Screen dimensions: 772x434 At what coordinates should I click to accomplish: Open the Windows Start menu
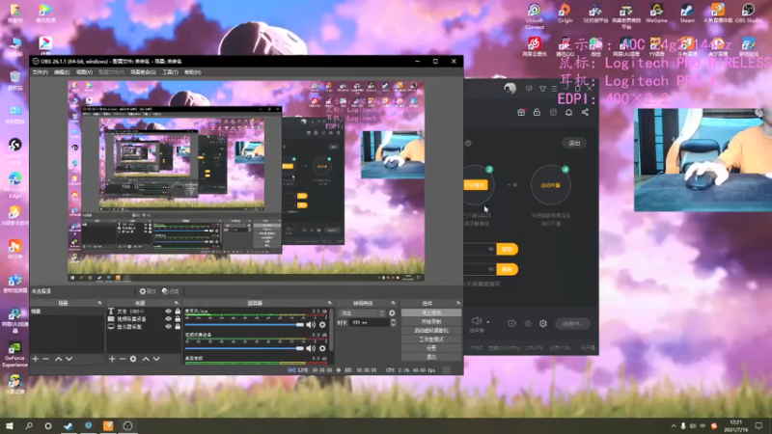[x=10, y=425]
